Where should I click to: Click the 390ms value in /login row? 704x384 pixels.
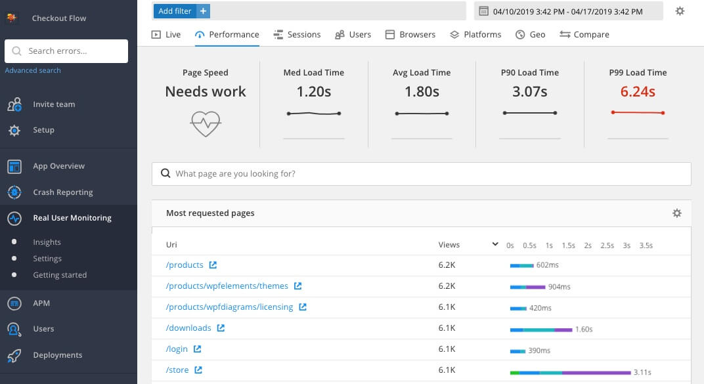tap(539, 351)
